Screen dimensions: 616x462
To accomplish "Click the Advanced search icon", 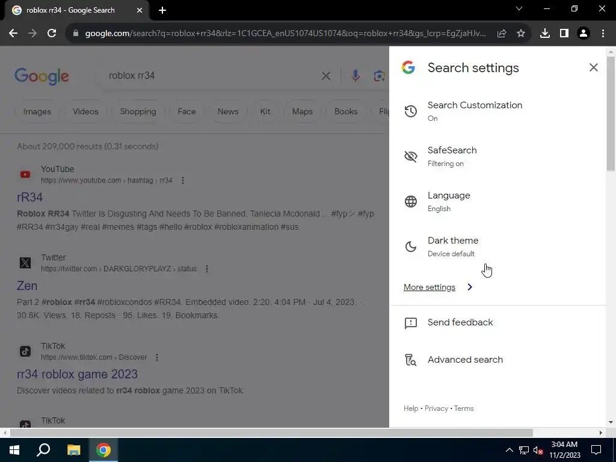I will coord(410,360).
